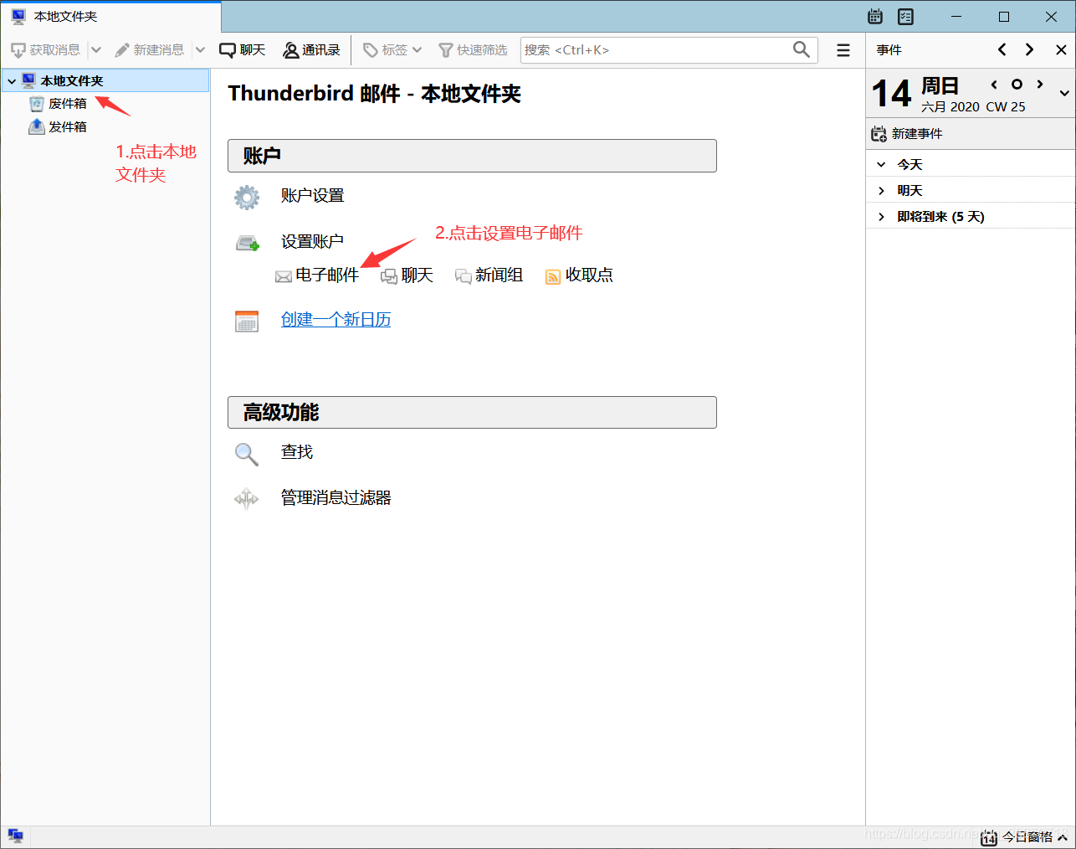Select the 发件箱 outbox folder
The width and height of the screenshot is (1076, 849).
(68, 127)
